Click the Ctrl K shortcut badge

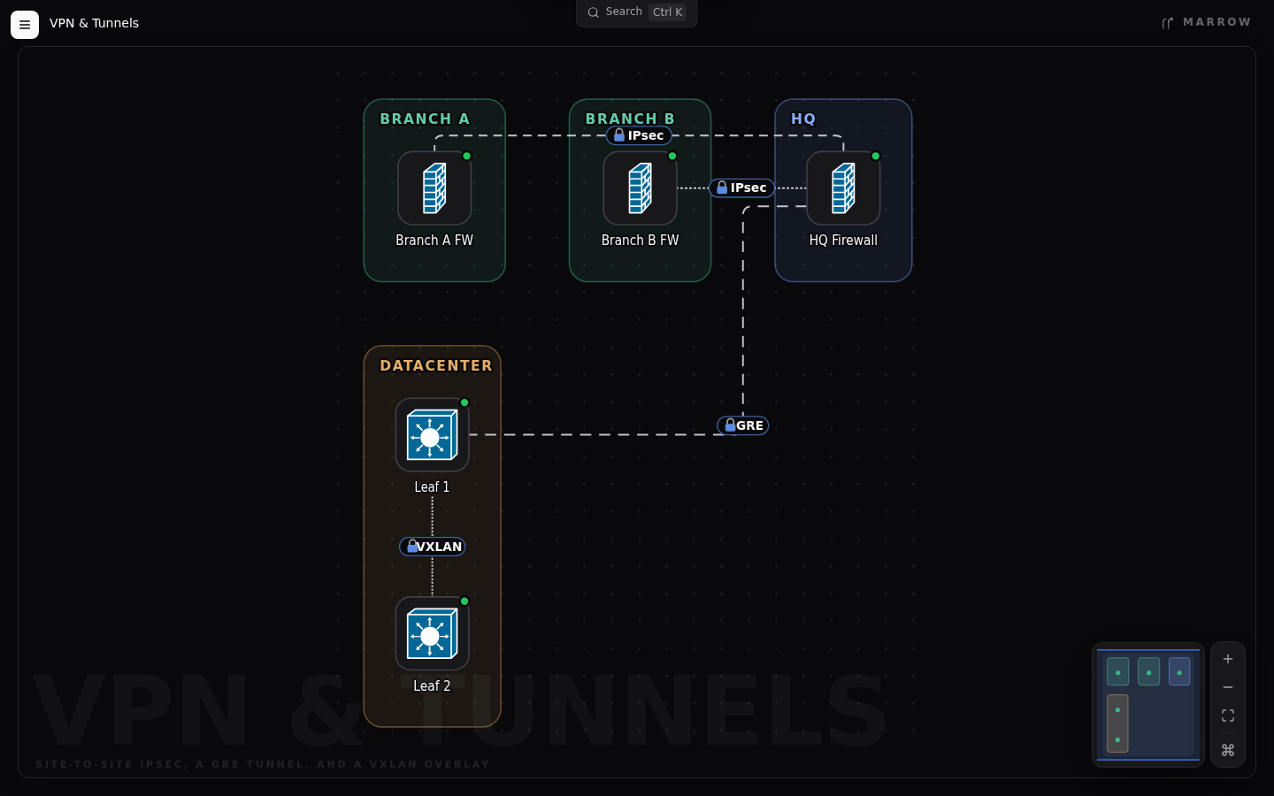pyautogui.click(x=667, y=12)
